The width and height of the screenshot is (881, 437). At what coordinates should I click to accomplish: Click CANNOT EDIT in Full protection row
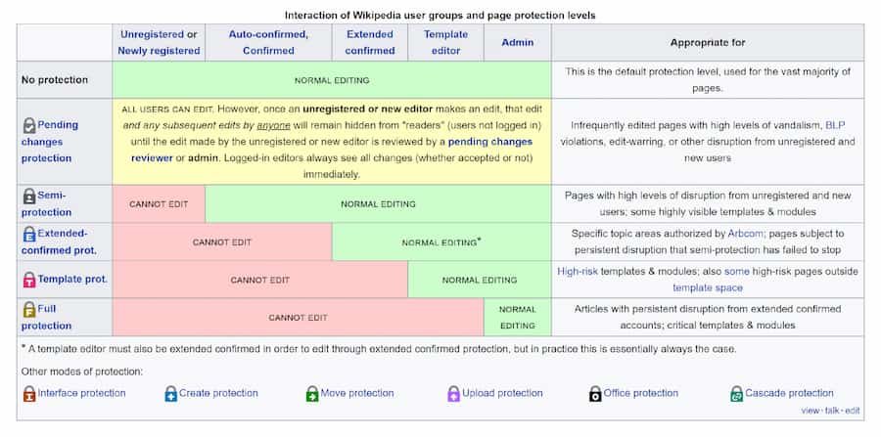click(298, 318)
